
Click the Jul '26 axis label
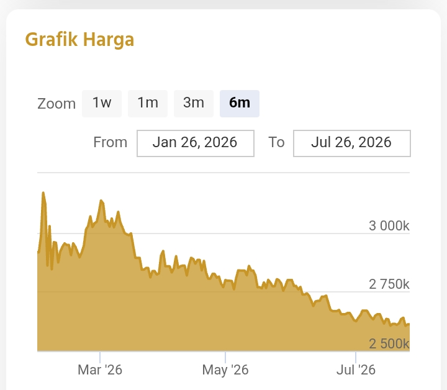[x=356, y=370]
